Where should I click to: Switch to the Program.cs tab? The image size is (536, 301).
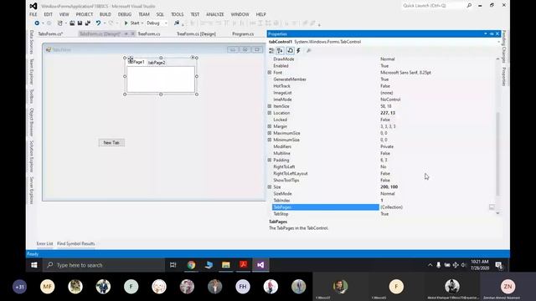[243, 33]
